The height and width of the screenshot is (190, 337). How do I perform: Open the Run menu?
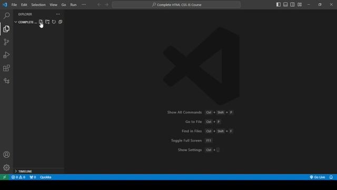click(x=73, y=5)
